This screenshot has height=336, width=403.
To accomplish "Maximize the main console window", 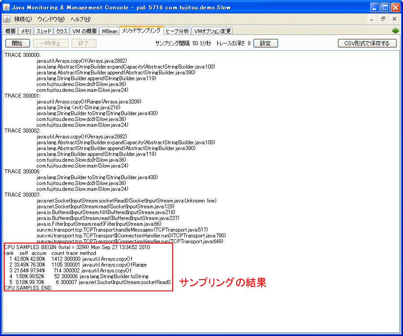I will pyautogui.click(x=385, y=8).
